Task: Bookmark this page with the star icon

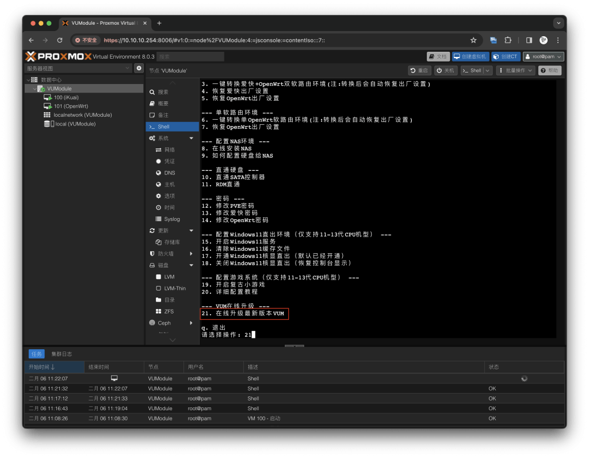Action: pos(473,40)
